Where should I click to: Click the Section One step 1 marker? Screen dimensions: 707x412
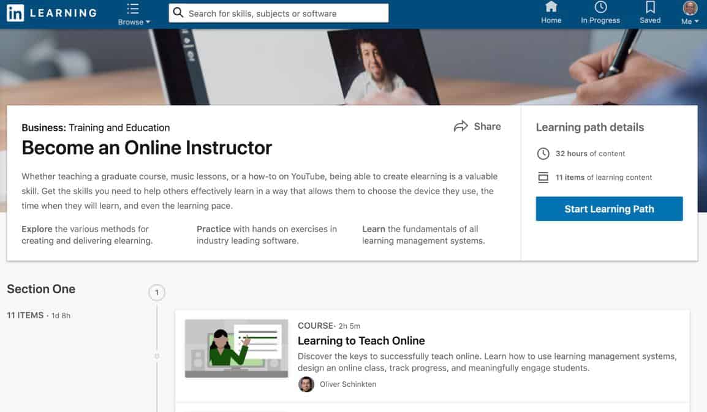[x=157, y=293]
